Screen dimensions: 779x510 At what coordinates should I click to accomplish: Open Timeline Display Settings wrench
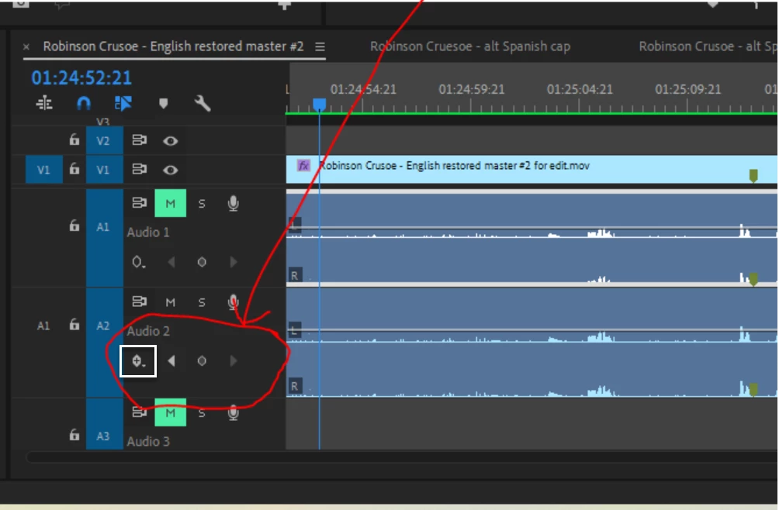click(203, 103)
